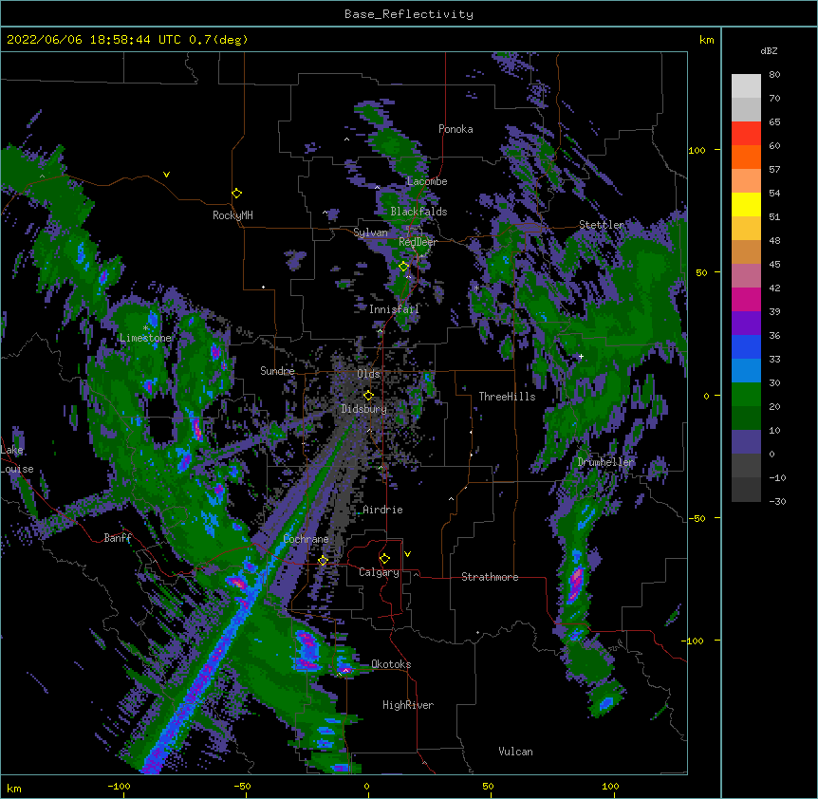The image size is (818, 799).
Task: Select the bright green 20-30 dBZ swatch
Action: pos(746,395)
